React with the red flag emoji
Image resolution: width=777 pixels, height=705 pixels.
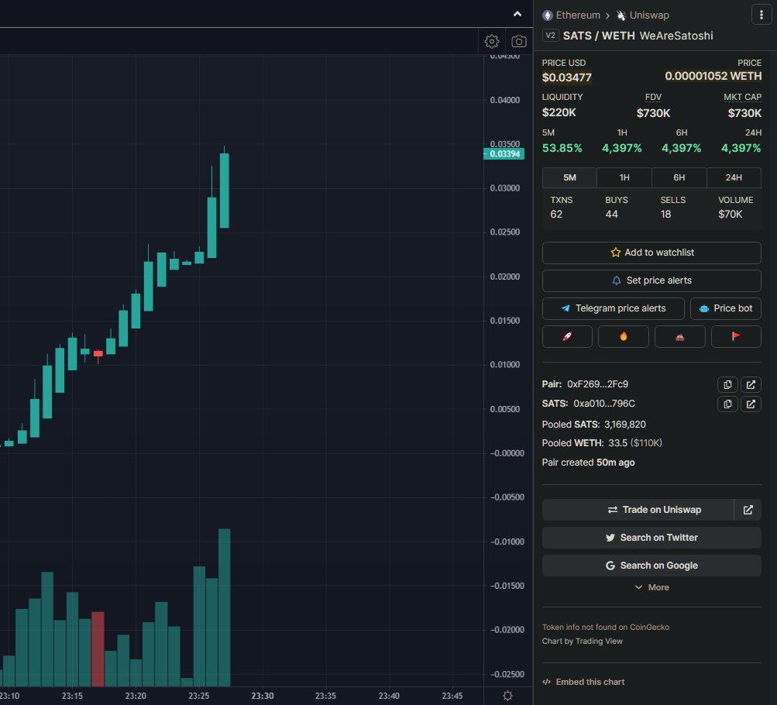tap(737, 336)
